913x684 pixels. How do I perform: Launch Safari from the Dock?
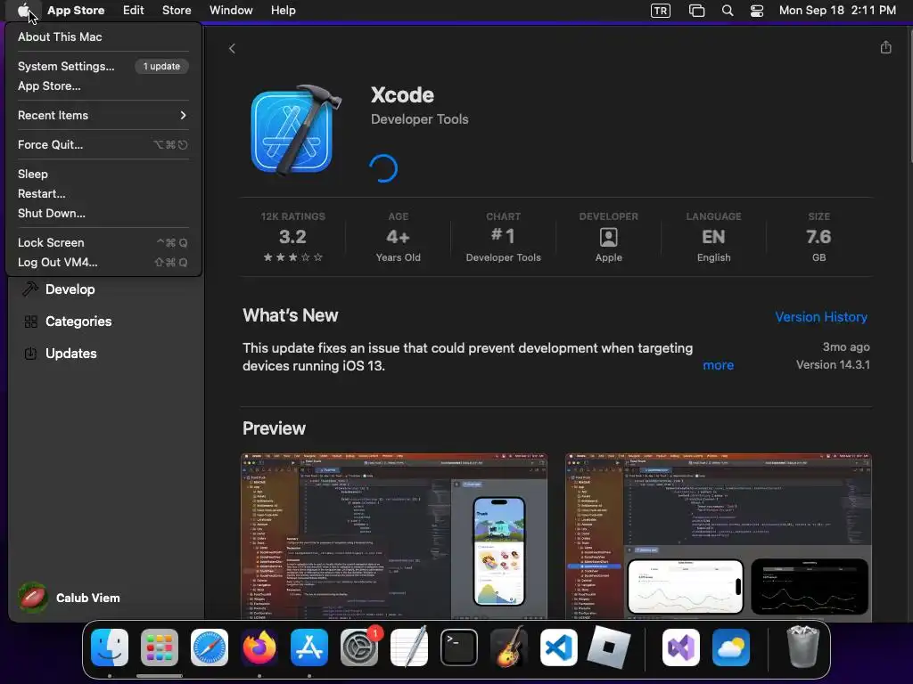(x=210, y=647)
